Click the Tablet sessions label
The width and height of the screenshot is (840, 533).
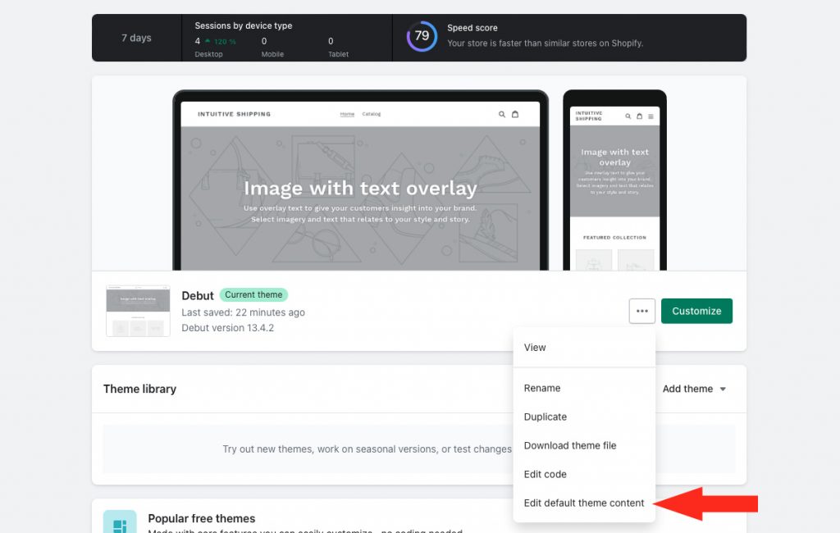point(339,54)
